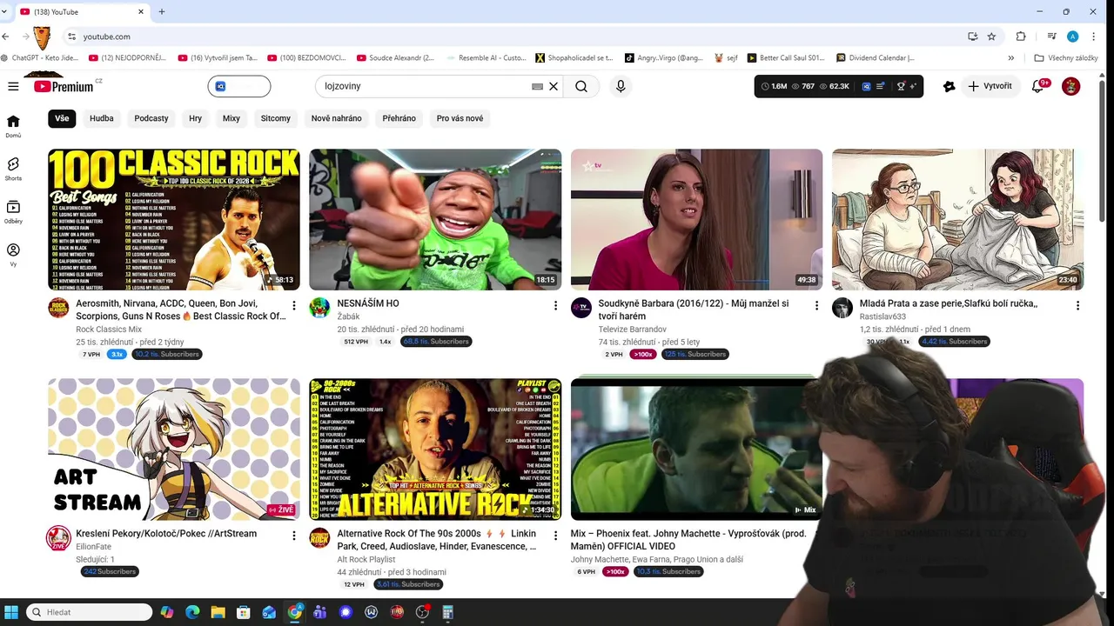Select the Nově nahráno chip
Screen dimensions: 1114x626
coord(337,118)
